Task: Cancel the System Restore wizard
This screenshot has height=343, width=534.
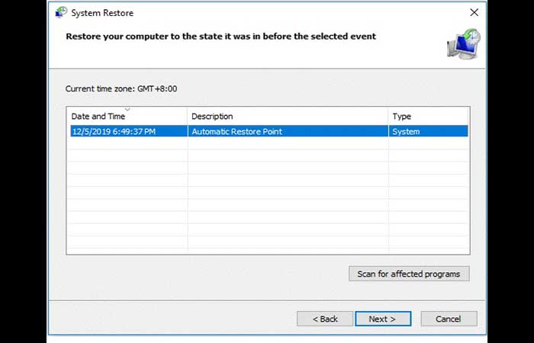Action: [x=449, y=319]
